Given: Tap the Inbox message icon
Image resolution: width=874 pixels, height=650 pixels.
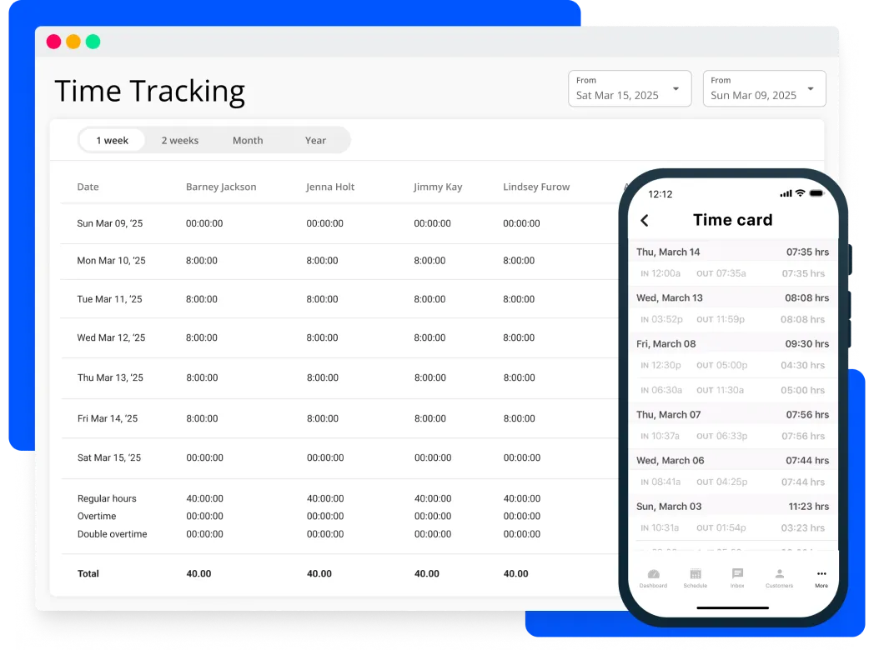Looking at the screenshot, I should click(x=737, y=575).
